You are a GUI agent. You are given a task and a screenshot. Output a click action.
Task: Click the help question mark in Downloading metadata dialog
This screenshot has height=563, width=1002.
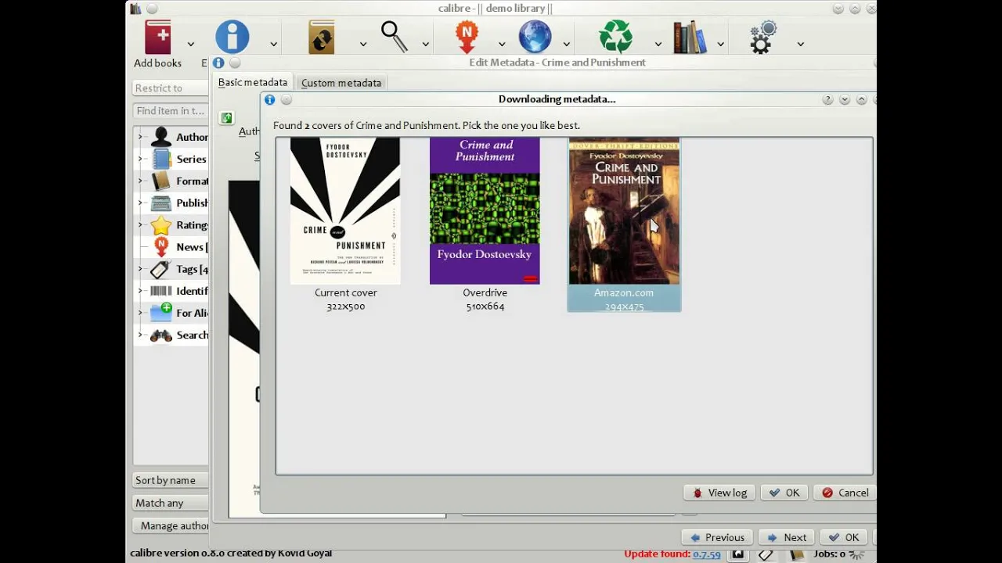(x=827, y=99)
